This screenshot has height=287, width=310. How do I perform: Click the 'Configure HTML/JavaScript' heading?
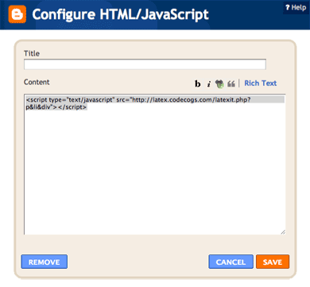pos(120,14)
